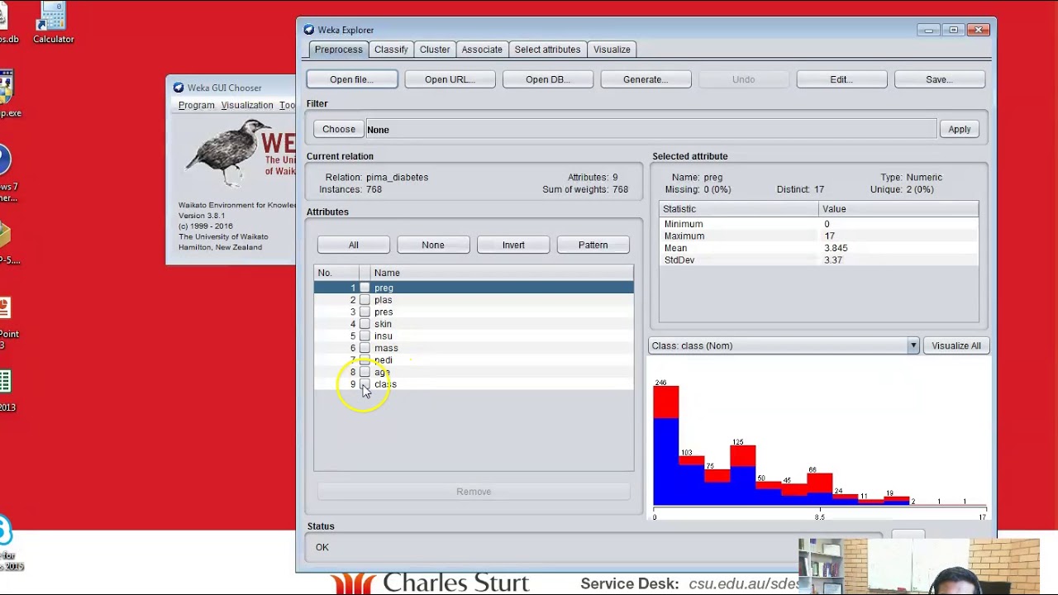Click the Pattern button
Viewport: 1058px width, 595px height.
pyautogui.click(x=593, y=245)
